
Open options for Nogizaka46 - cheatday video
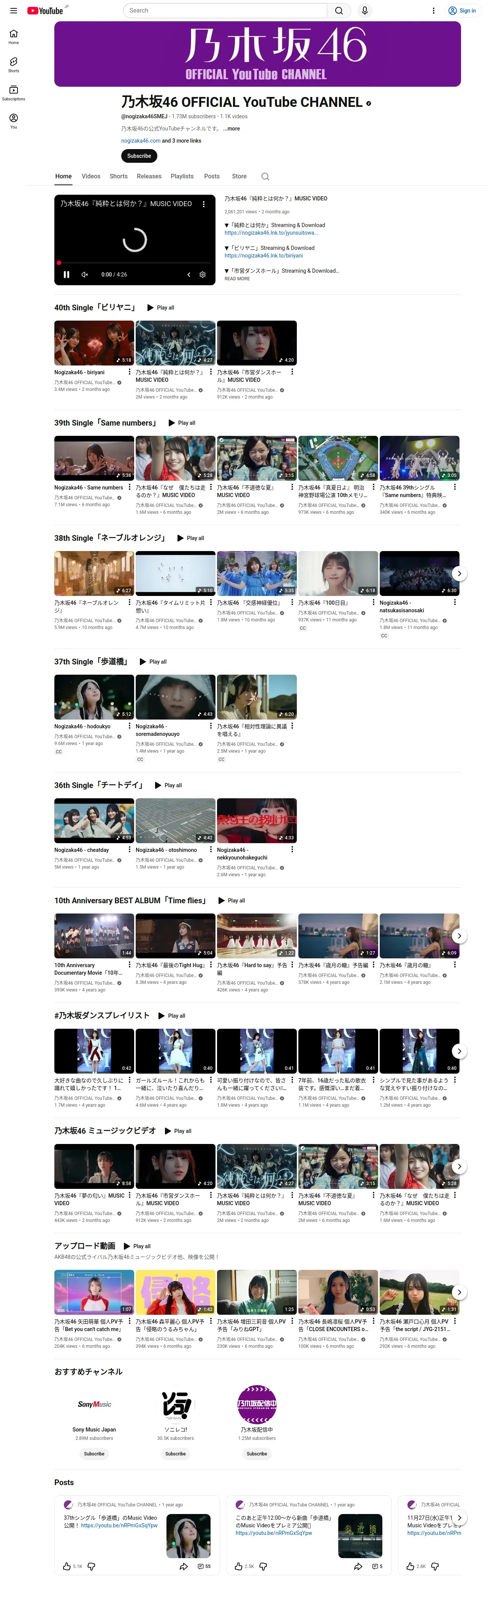pyautogui.click(x=129, y=850)
